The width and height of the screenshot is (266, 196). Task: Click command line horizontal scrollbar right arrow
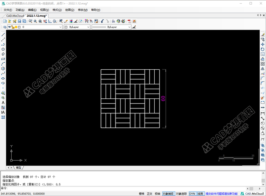tap(259, 189)
